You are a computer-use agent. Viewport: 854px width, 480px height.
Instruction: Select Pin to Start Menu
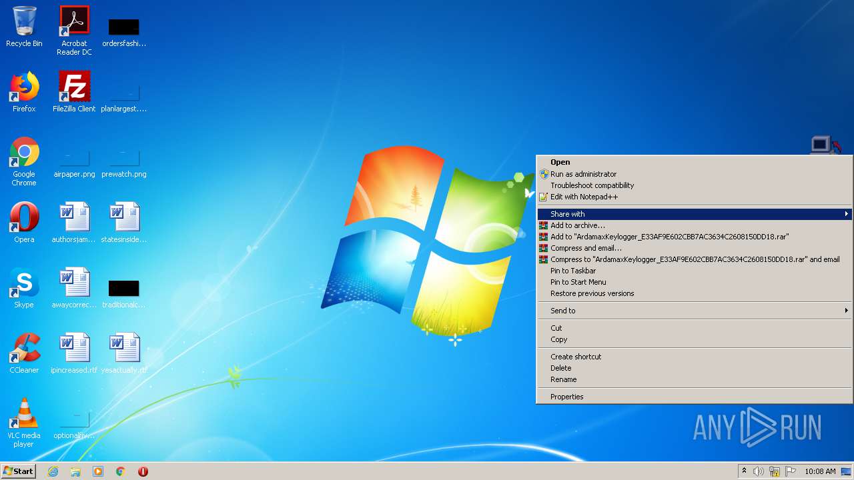695,282
